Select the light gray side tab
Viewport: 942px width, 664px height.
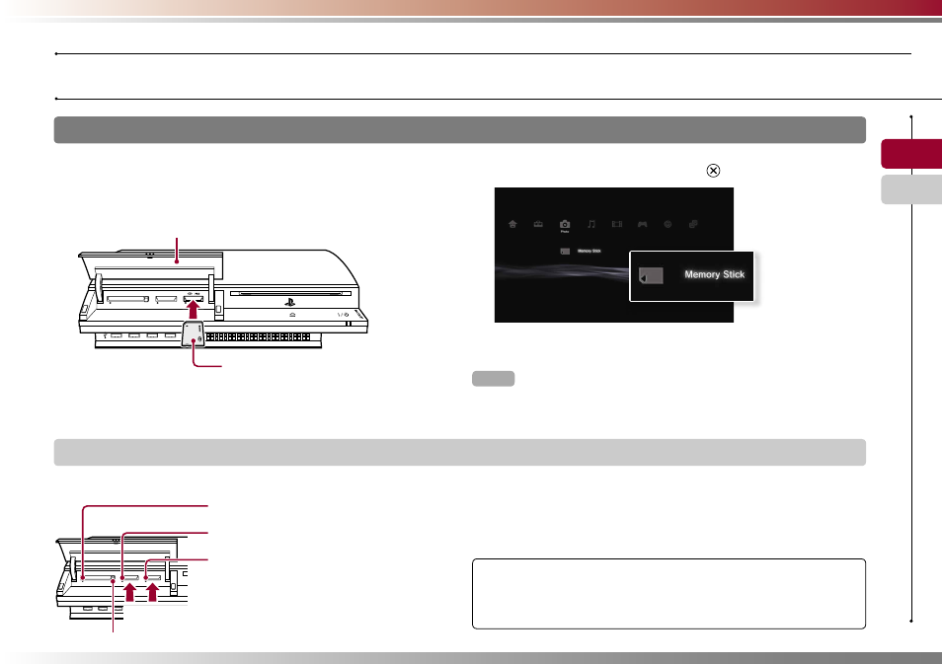coord(911,189)
